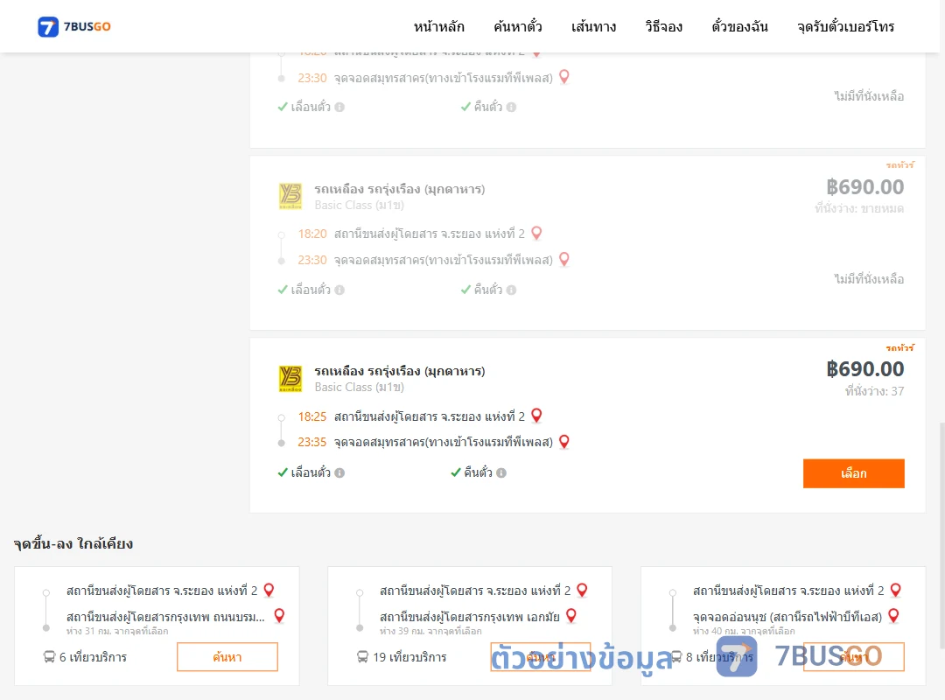945x700 pixels.
Task: Click map pin of Rayong station in On Nut card
Action: [x=896, y=590]
